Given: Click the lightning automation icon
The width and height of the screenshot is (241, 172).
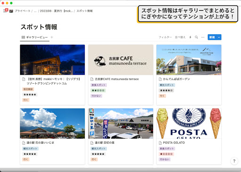Looking at the screenshot, I should [x=190, y=37].
